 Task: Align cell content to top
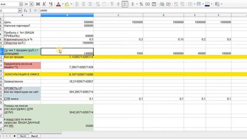(112, 4)
